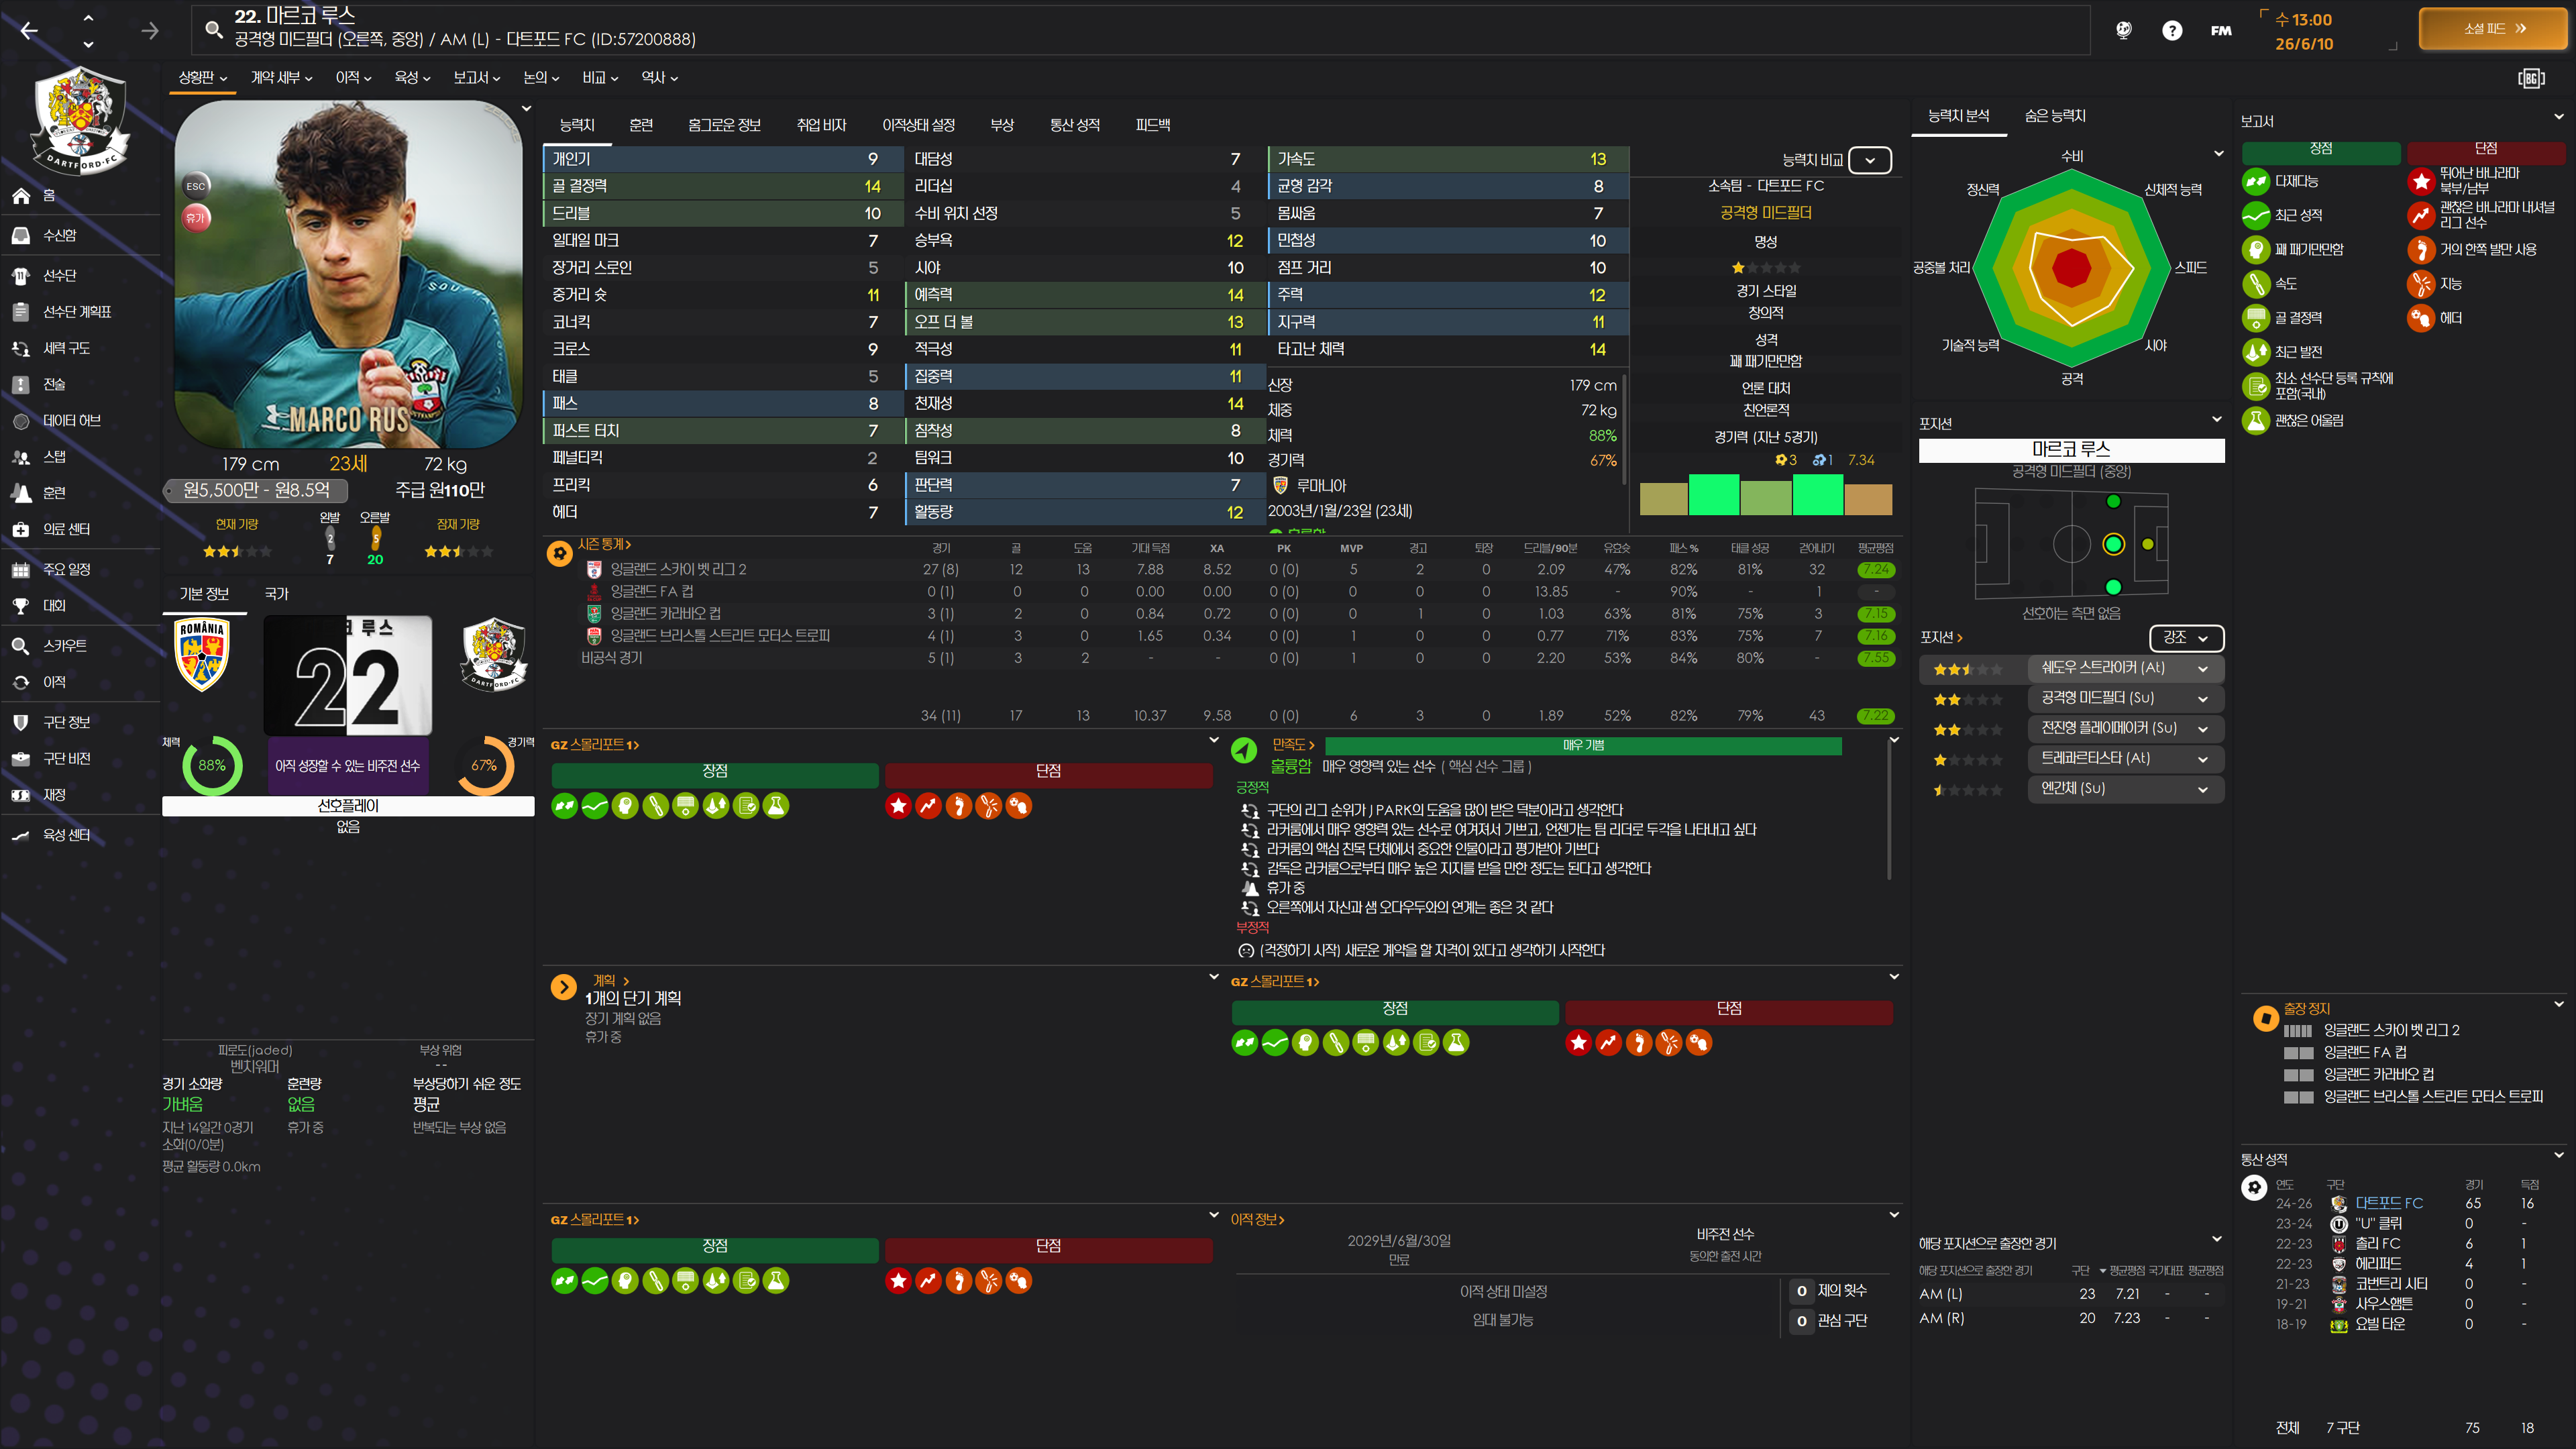Image resolution: width=2576 pixels, height=1449 pixels.
Task: Click the back arrow navigation icon
Action: (x=29, y=31)
